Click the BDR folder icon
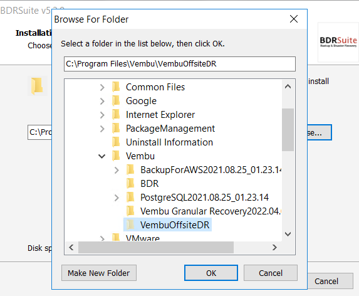The image size is (359, 296). (130, 183)
